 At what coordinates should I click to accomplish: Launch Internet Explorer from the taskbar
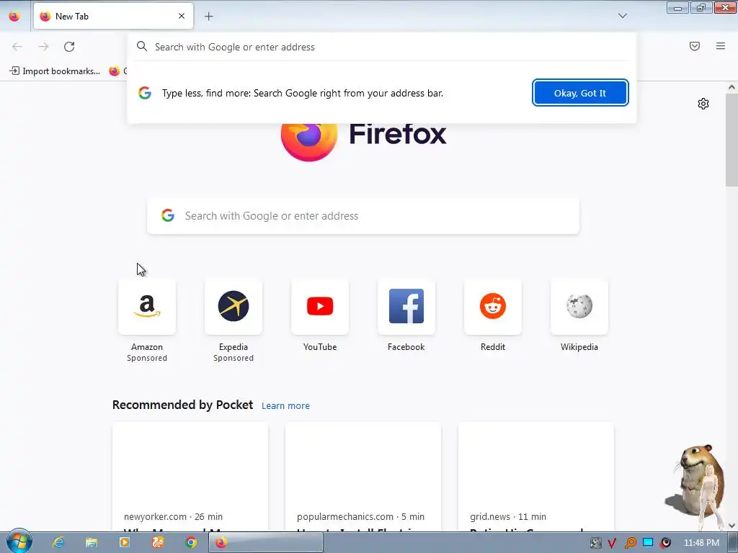(58, 542)
